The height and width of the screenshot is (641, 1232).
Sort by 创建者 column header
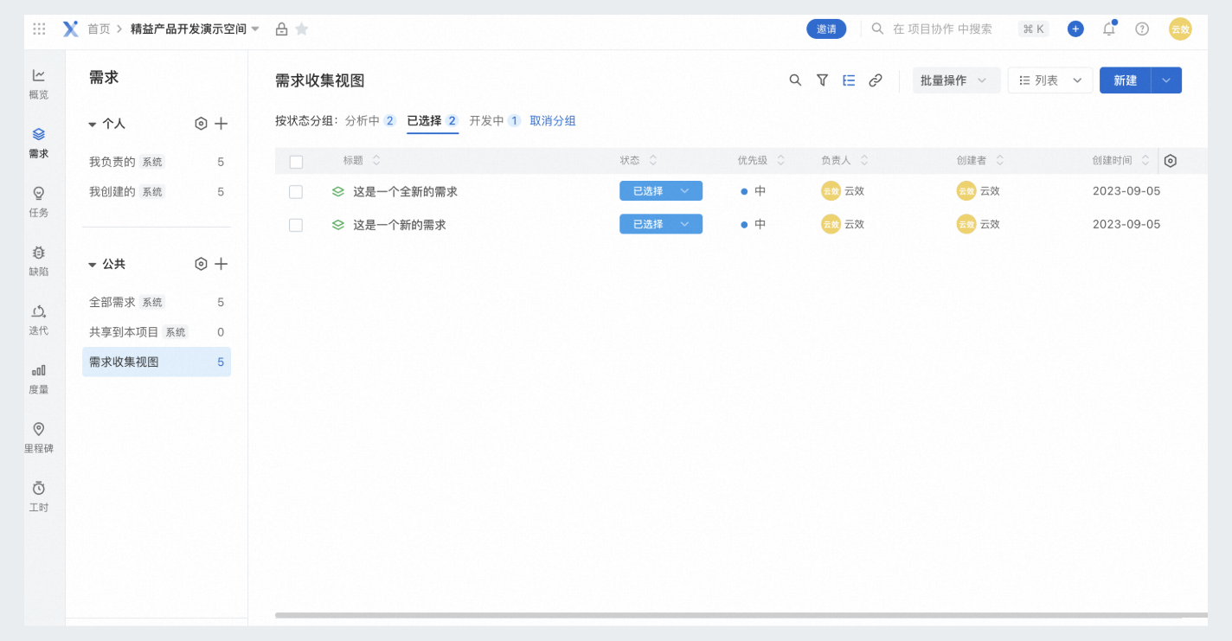980,161
